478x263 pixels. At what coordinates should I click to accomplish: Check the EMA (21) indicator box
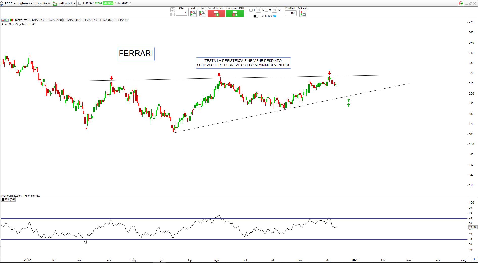point(83,20)
